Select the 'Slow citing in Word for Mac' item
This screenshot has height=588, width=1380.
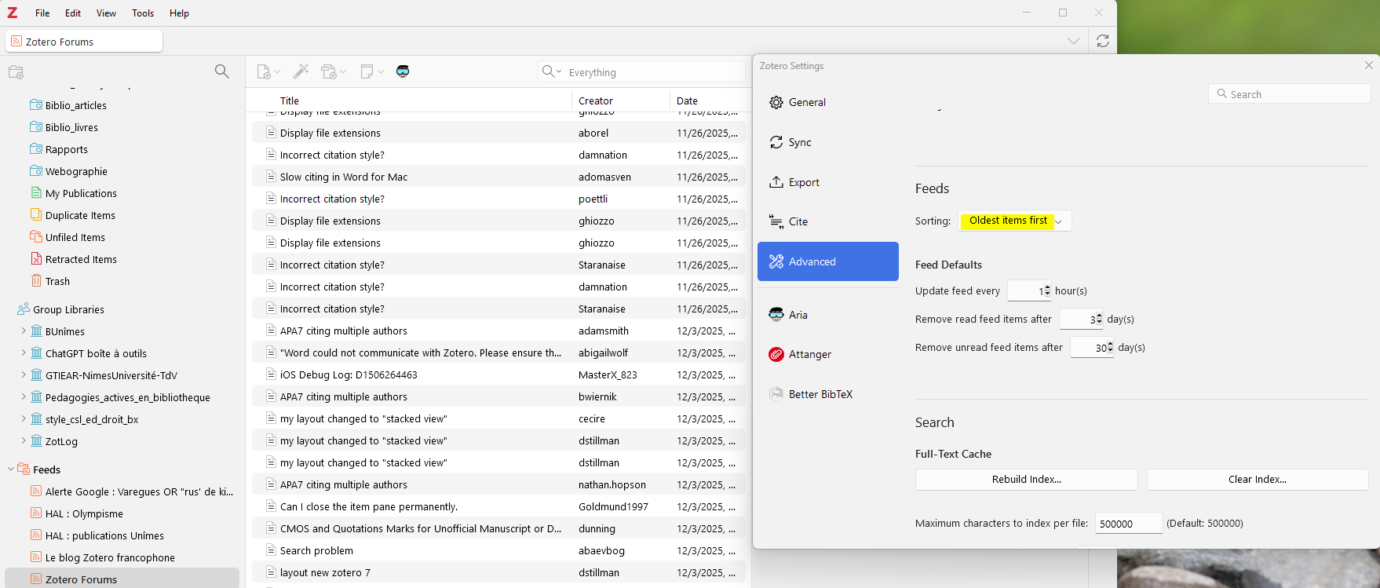coord(499,177)
